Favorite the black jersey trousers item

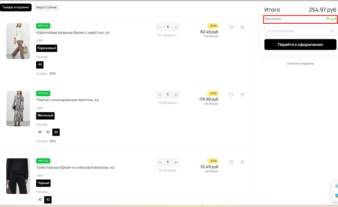(231, 162)
